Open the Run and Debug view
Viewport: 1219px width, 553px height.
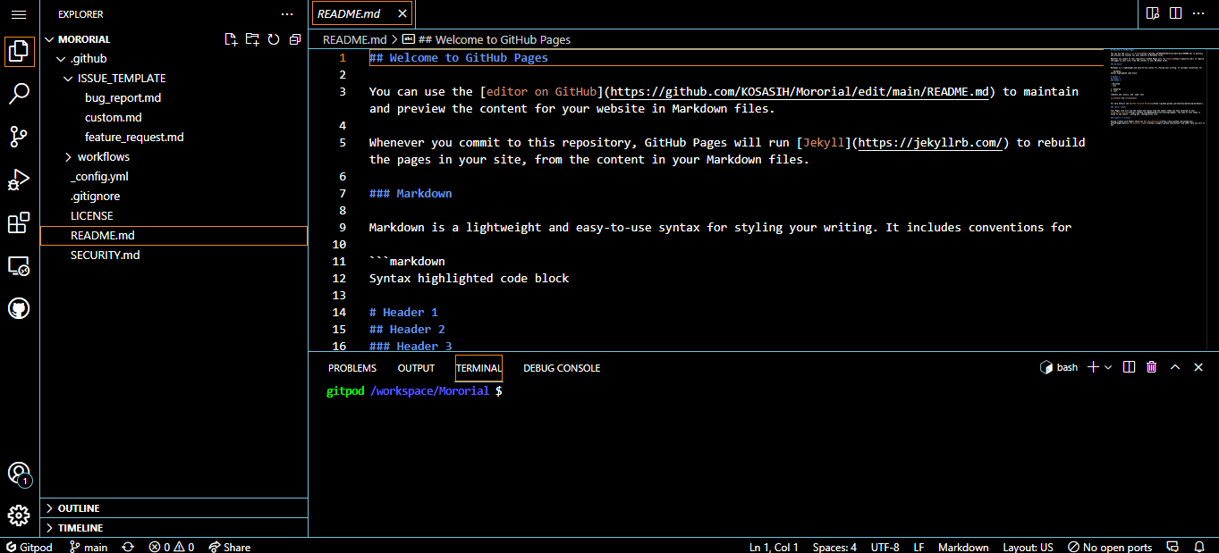coord(19,180)
